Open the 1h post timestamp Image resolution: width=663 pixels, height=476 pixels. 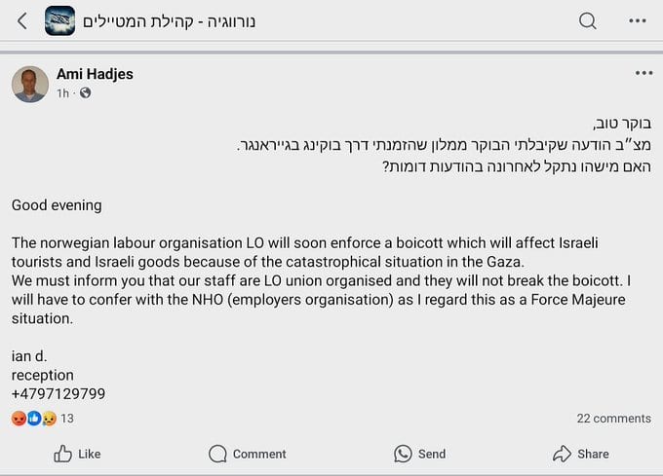[63, 93]
